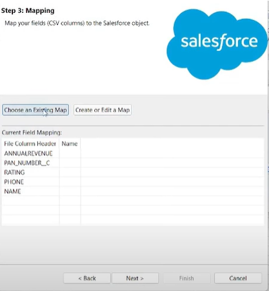Click the first blank row below NAME
The height and width of the screenshot is (291, 269).
point(133,201)
